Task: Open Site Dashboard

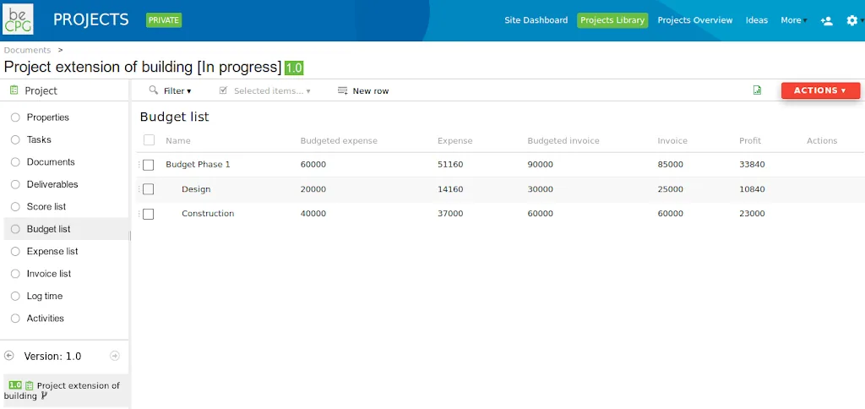Action: tap(536, 20)
